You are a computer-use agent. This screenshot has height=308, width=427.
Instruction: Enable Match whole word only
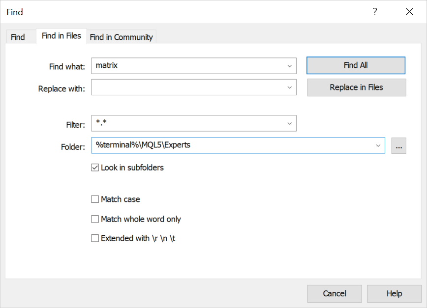(x=95, y=219)
